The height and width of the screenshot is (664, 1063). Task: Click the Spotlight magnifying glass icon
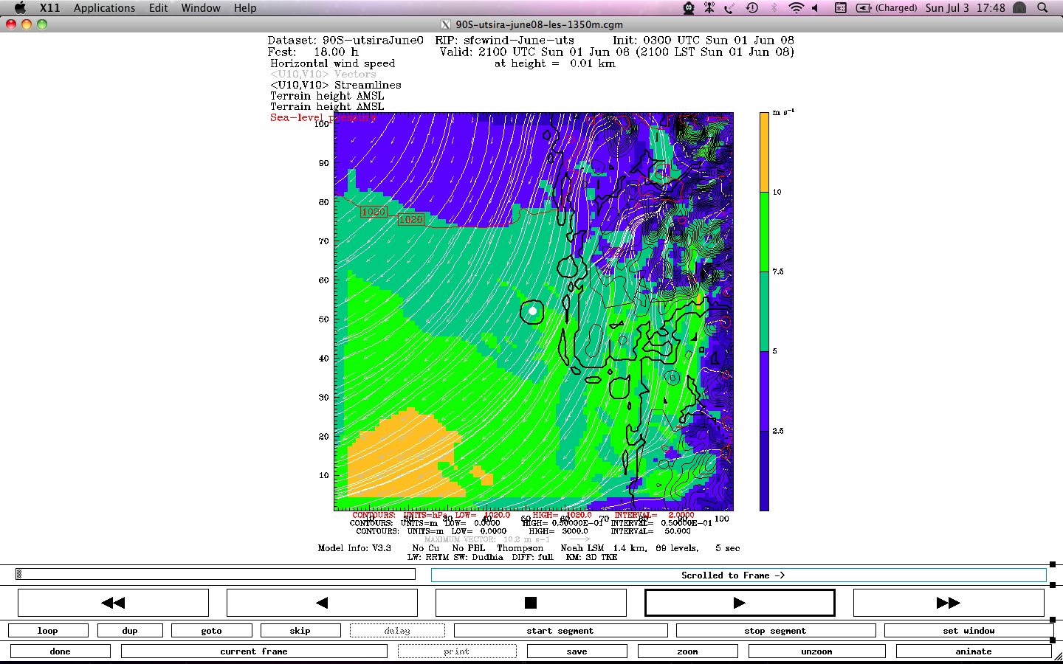[1042, 8]
